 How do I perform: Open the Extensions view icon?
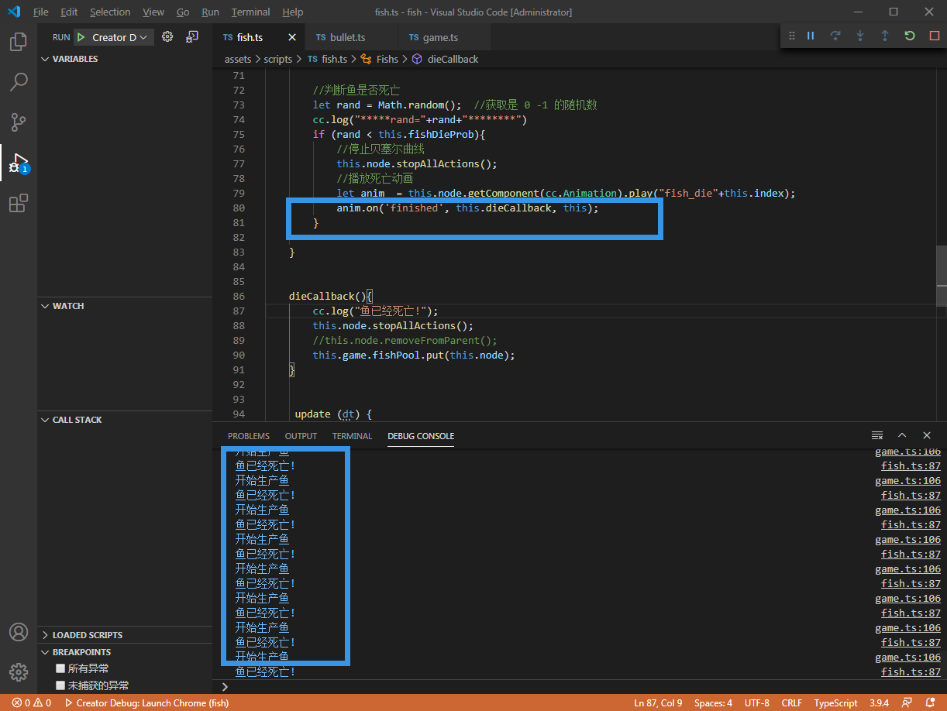point(19,204)
